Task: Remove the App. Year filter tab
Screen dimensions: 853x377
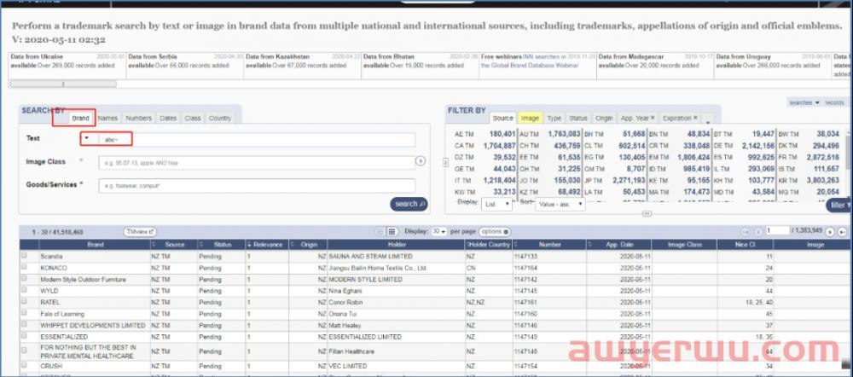Action: pos(653,118)
